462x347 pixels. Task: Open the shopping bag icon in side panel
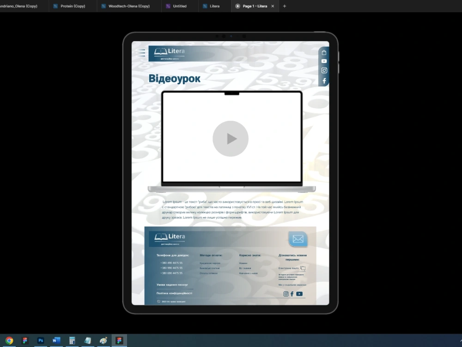(324, 53)
